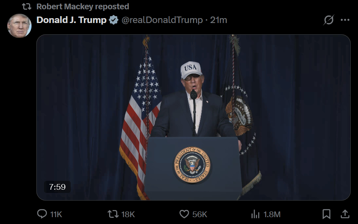Click the reply speech bubble icon

click(x=42, y=214)
